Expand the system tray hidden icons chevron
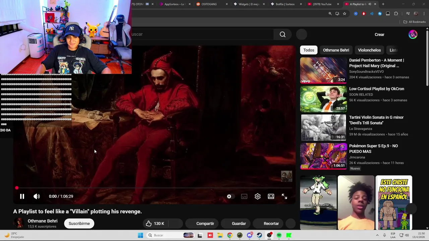 click(x=377, y=235)
